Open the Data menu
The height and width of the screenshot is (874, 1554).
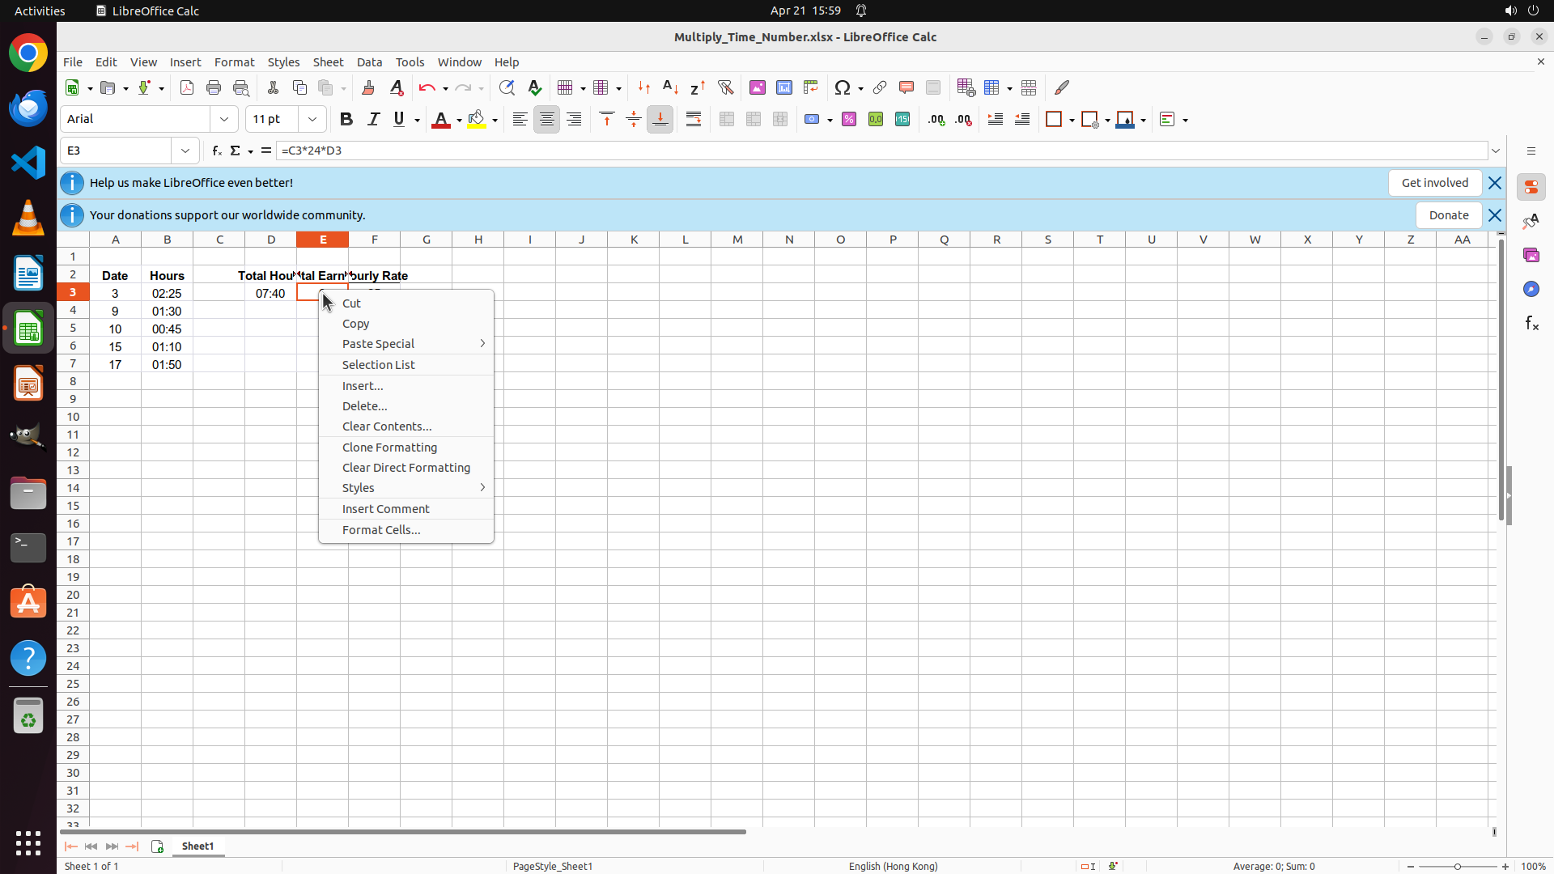[369, 62]
